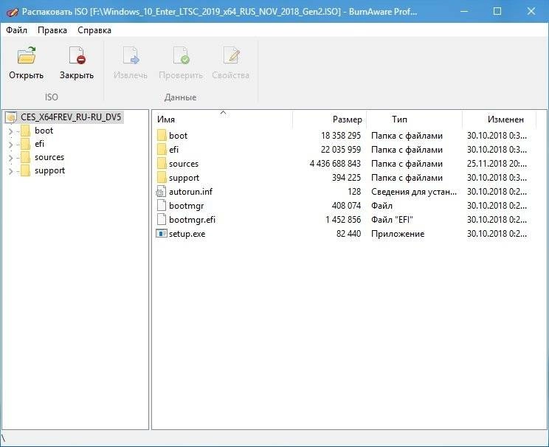Click sources folder icon in tree pane
This screenshot has width=549, height=447.
click(x=25, y=158)
